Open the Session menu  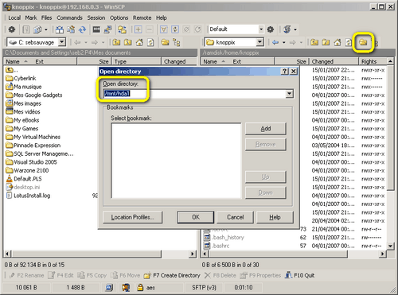[x=96, y=17]
